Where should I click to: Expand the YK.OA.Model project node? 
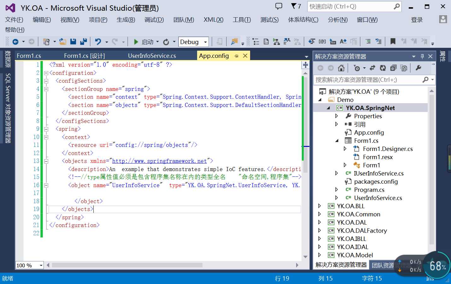click(319, 255)
